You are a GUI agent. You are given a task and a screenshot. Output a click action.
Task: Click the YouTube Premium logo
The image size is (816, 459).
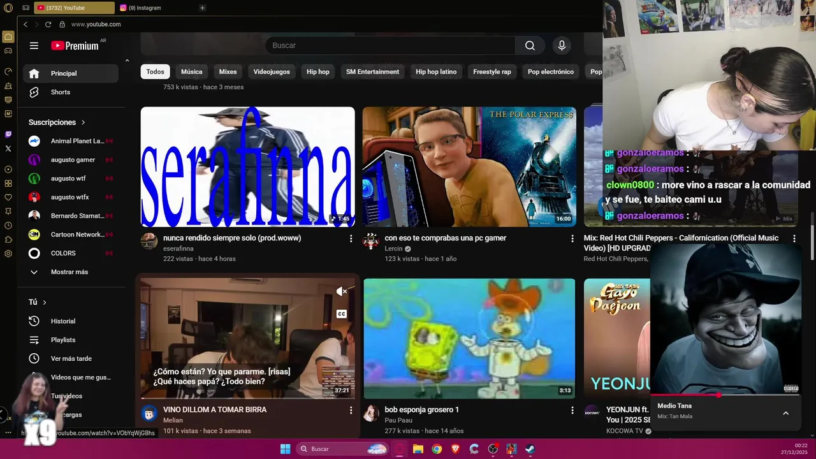pos(75,45)
